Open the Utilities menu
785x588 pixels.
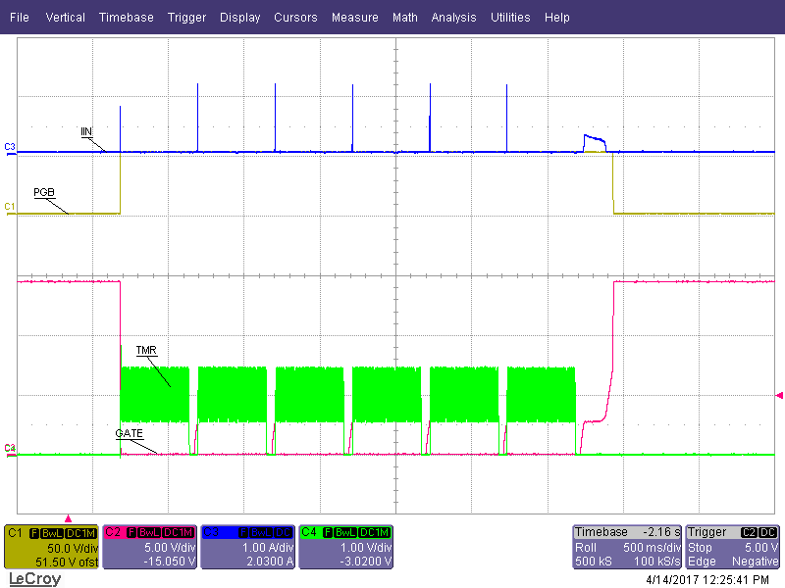click(x=510, y=18)
